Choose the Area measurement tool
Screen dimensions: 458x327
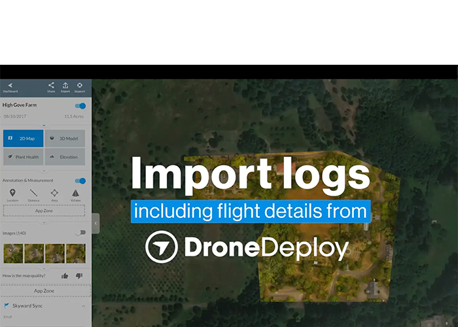click(x=54, y=194)
